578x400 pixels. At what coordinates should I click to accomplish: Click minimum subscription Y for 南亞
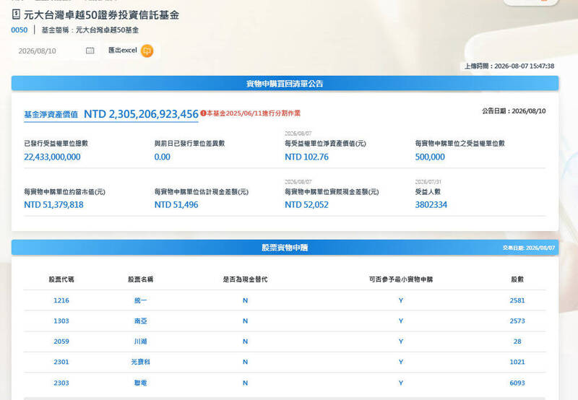click(401, 321)
